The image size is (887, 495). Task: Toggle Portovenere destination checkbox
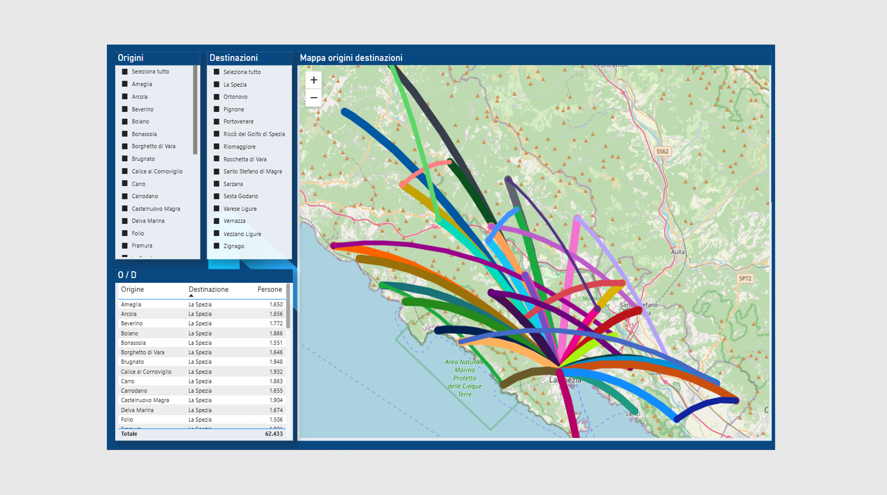(x=216, y=122)
